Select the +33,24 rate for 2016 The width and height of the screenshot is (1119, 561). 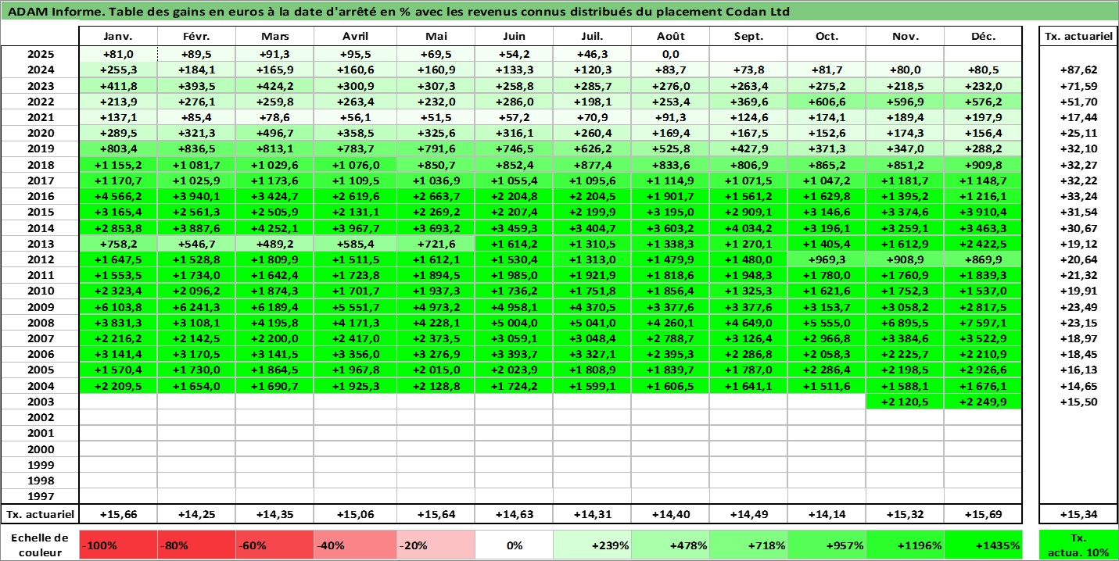pos(1078,197)
